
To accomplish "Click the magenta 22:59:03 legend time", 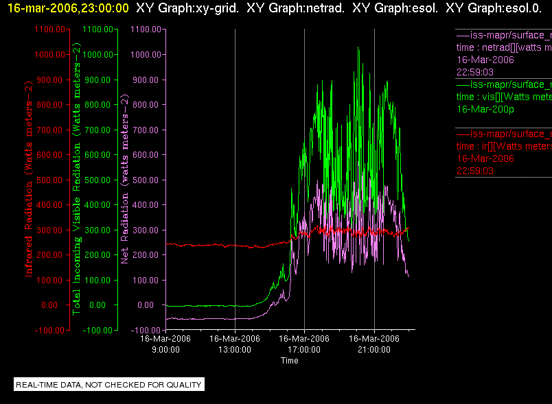I will coord(475,73).
